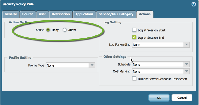
Task: Open the QoS Marking dropdown arrow
Action: 187,71
